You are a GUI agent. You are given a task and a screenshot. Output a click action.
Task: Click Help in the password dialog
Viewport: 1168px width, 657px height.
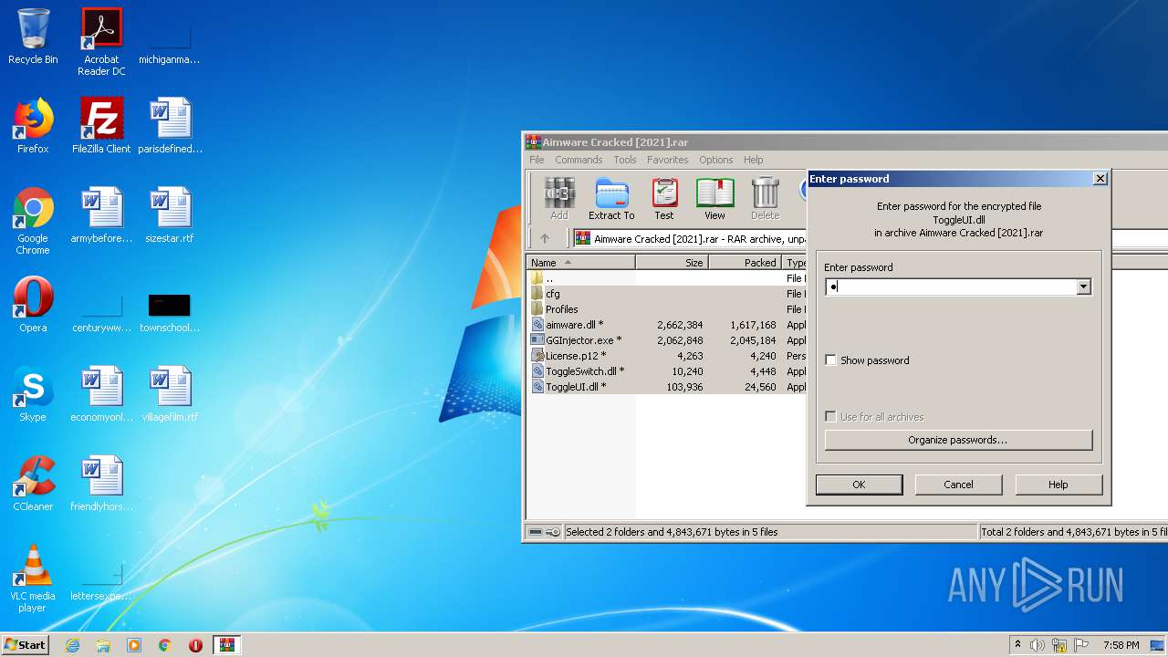click(1058, 485)
